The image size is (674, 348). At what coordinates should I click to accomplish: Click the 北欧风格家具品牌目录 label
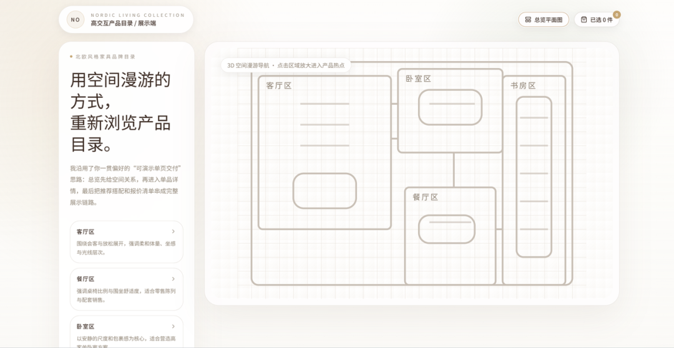[x=105, y=57]
